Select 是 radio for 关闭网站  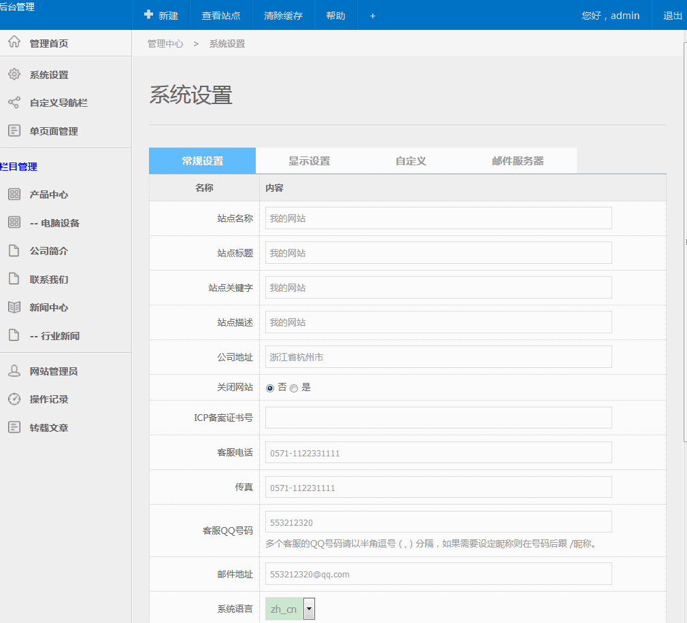click(294, 388)
